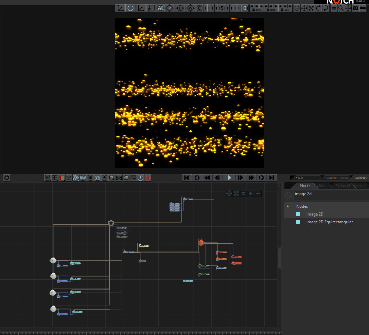Click the fit-to-view arrows icon in top toolbar
The width and height of the screenshot is (369, 335).
click(x=311, y=8)
